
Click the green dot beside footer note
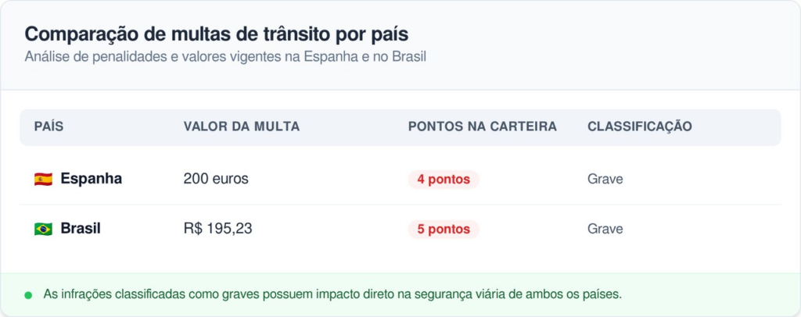coord(28,295)
